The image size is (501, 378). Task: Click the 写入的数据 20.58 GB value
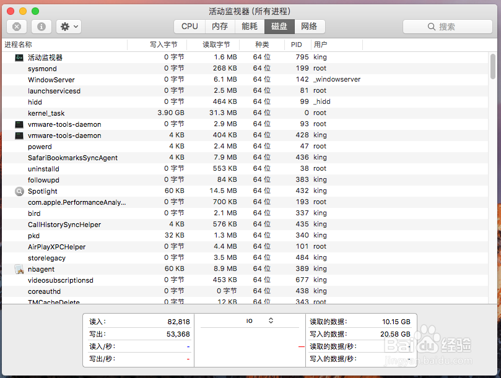coord(395,334)
